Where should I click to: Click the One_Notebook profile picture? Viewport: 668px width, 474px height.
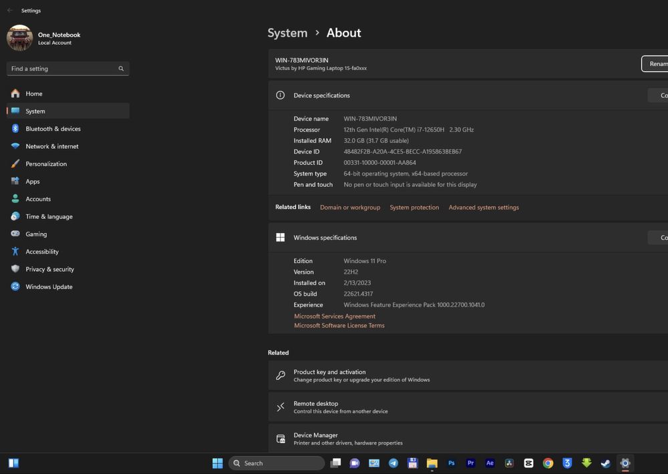[19, 38]
